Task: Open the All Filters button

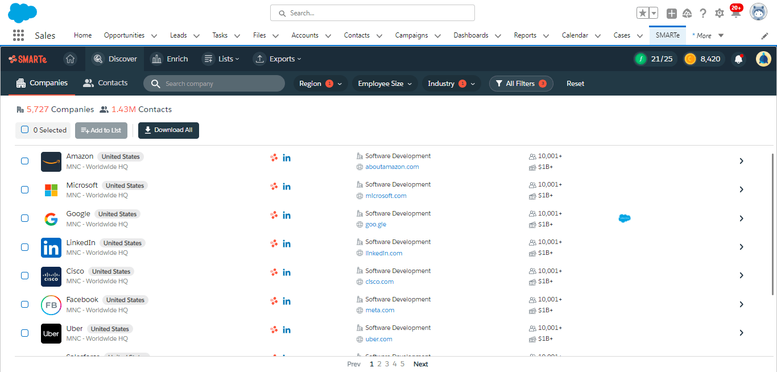Action: point(521,84)
